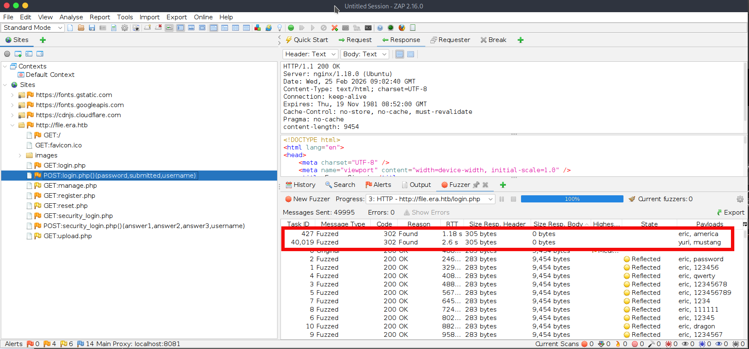Image resolution: width=749 pixels, height=349 pixels.
Task: Open the Analyse menu
Action: coord(71,17)
